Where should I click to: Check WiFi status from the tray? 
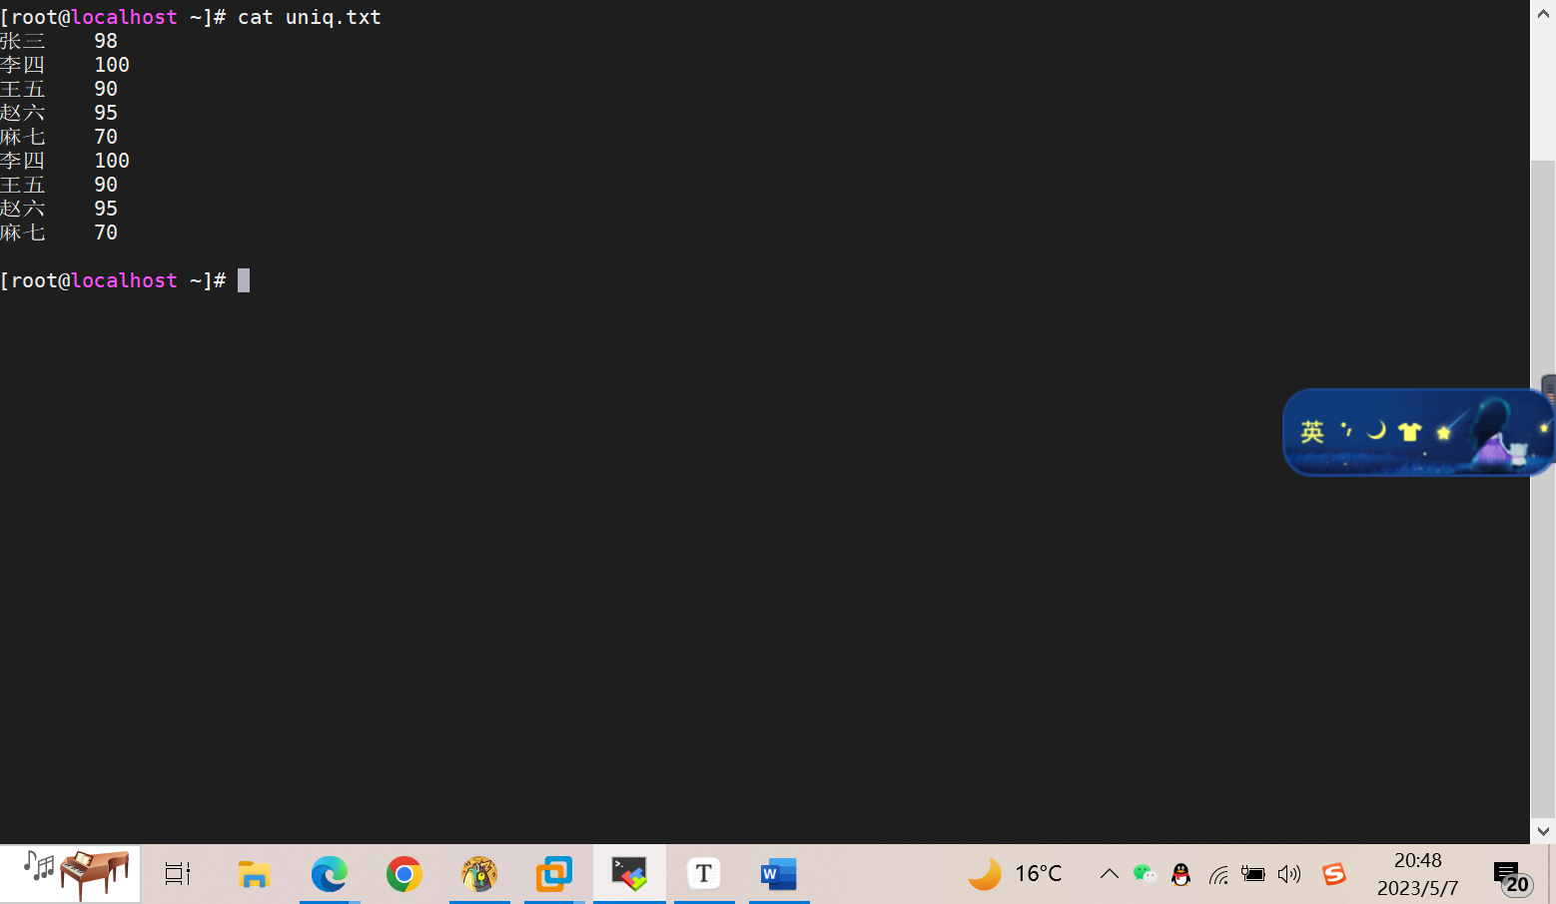point(1217,873)
